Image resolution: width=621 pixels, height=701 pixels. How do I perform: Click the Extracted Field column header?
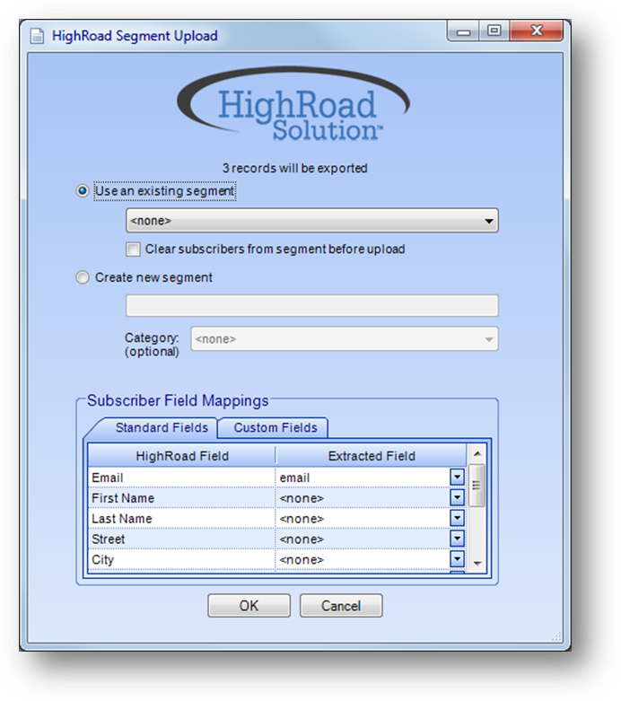(x=372, y=456)
